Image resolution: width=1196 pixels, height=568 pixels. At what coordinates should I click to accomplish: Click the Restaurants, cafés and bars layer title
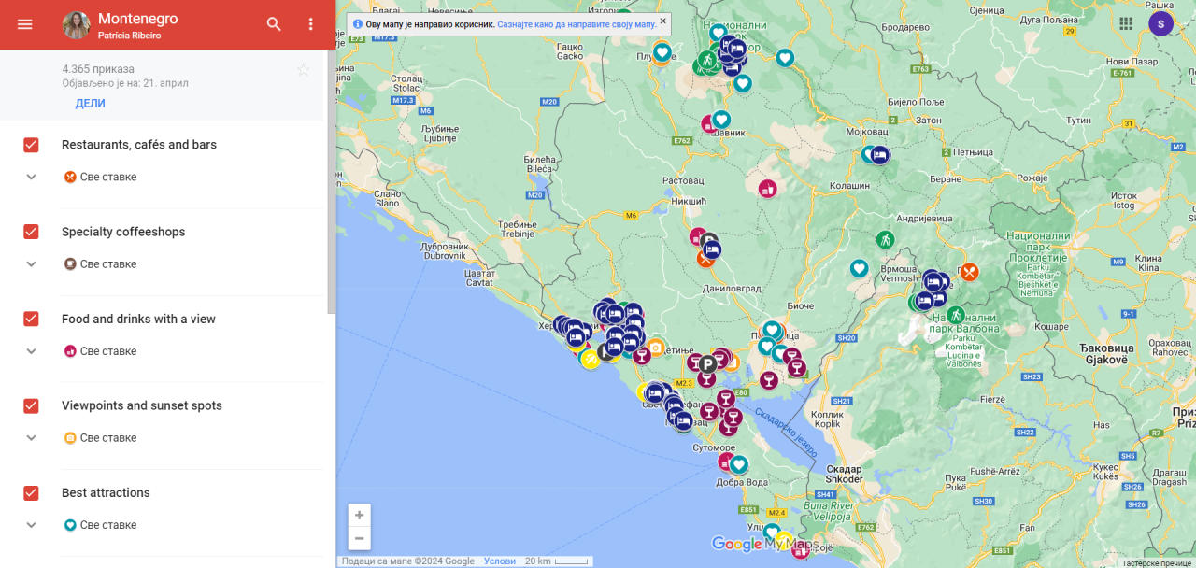(x=139, y=145)
